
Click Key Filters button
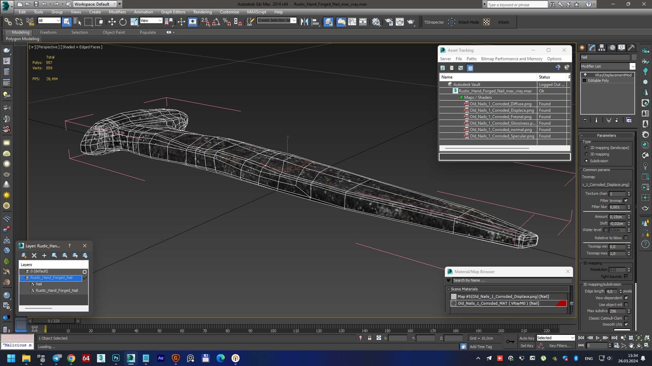click(560, 346)
